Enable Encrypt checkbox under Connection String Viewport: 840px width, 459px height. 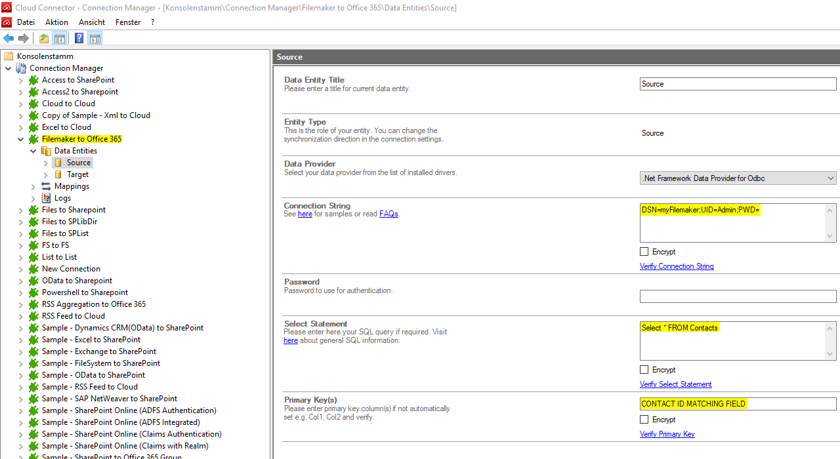644,252
